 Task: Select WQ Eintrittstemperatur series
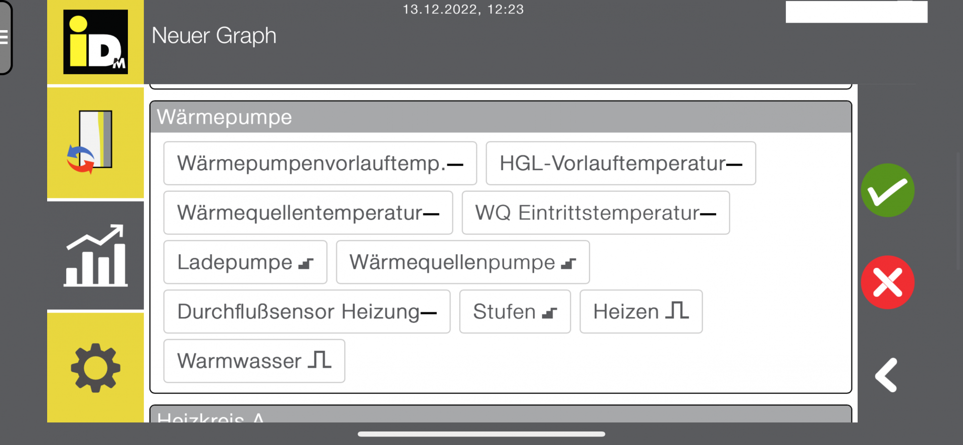(595, 213)
